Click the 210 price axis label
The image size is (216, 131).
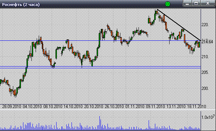tap(205, 57)
